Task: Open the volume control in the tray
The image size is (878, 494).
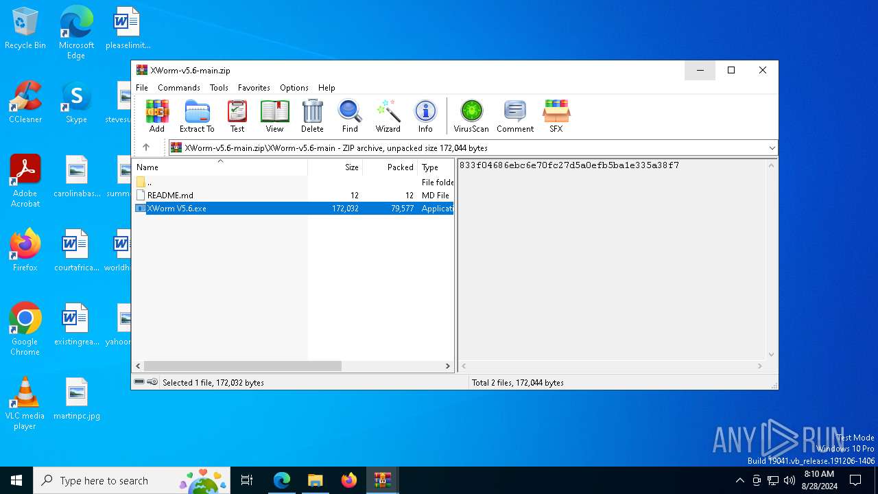Action: click(789, 480)
